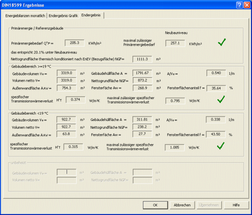Click the Abbrechen button
The image size is (252, 215).
pyautogui.click(x=182, y=205)
